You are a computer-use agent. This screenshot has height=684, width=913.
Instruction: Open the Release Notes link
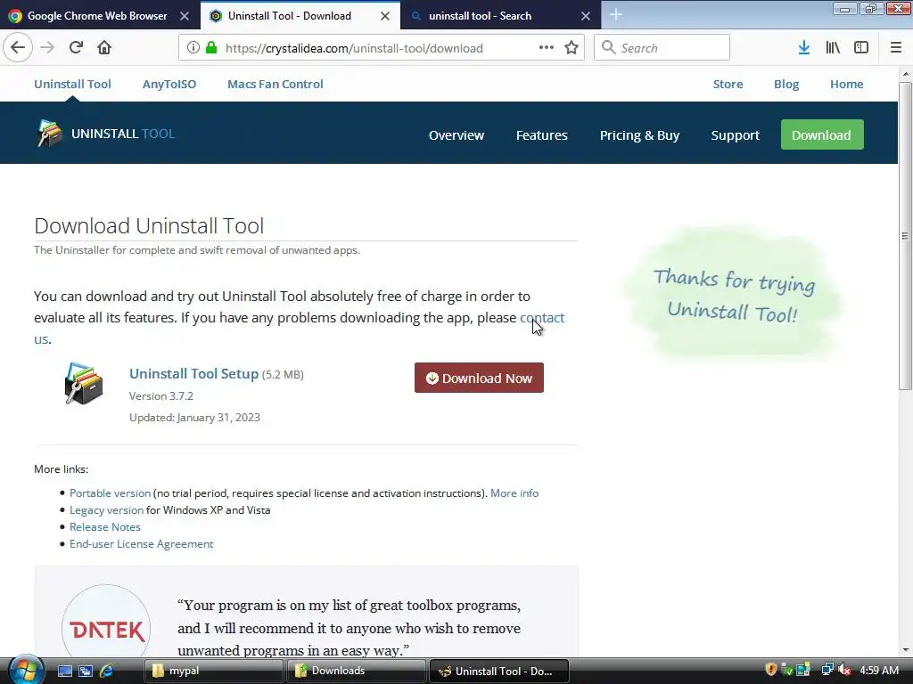(105, 526)
